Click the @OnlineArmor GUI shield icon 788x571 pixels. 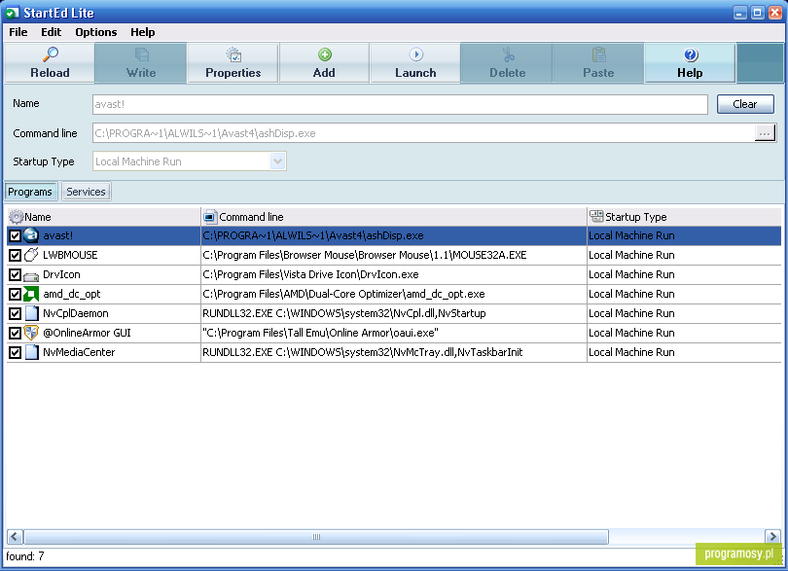pyautogui.click(x=31, y=333)
